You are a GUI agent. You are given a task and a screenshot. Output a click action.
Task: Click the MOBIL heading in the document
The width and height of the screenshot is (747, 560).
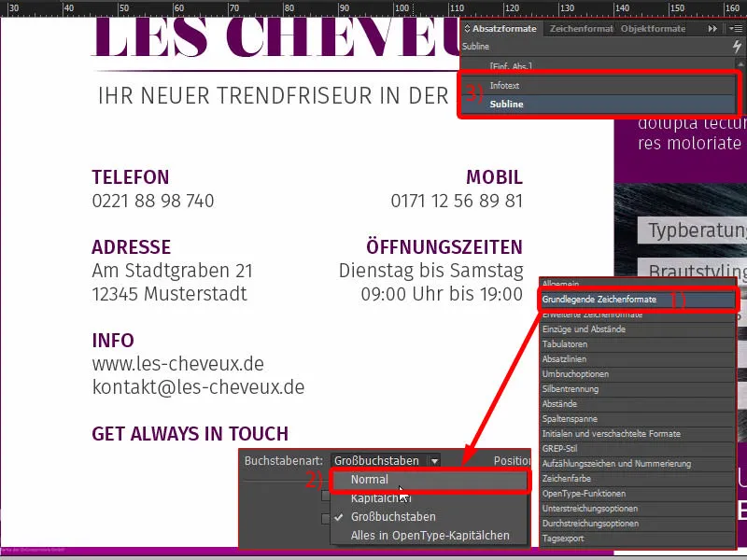pyautogui.click(x=494, y=177)
